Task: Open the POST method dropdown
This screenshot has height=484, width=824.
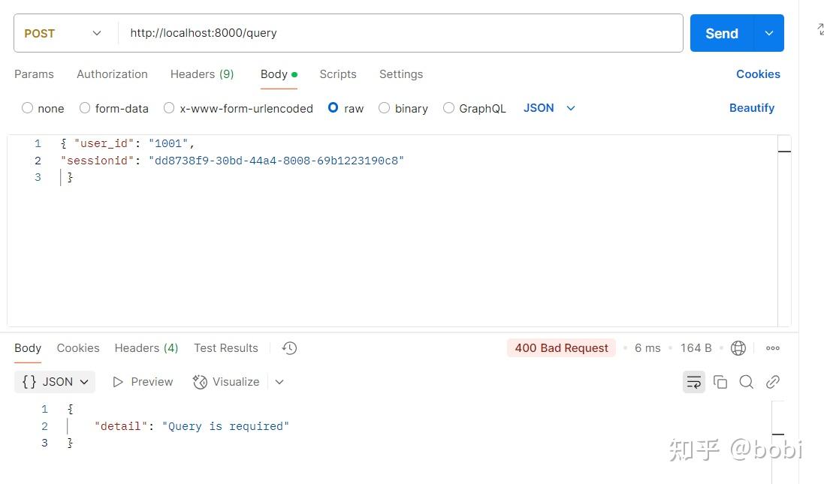Action: click(x=64, y=33)
